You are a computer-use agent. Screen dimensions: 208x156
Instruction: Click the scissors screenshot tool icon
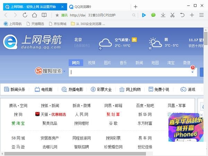point(173,15)
